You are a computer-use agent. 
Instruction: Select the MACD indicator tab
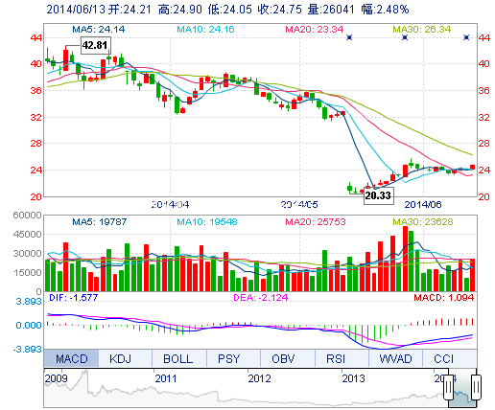[x=71, y=358]
